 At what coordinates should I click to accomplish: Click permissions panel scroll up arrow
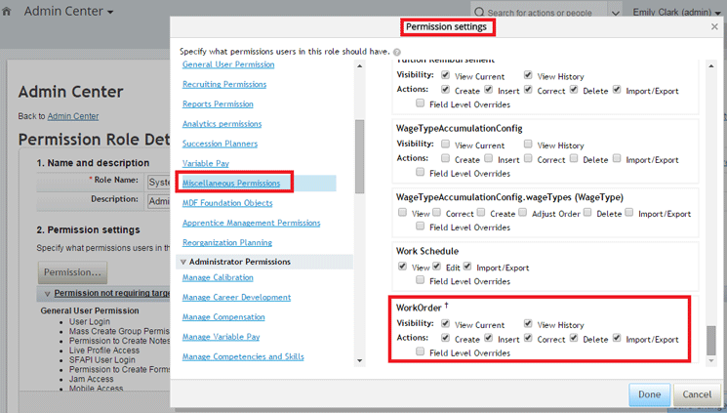click(711, 66)
